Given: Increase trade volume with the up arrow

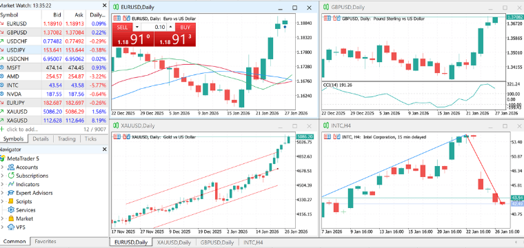Looking at the screenshot, I should click(x=170, y=27).
